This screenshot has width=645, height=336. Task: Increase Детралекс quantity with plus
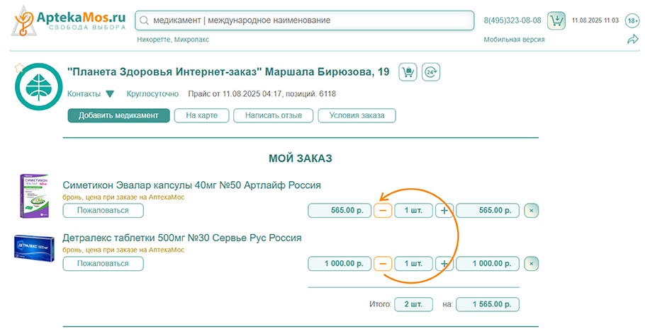pos(444,263)
